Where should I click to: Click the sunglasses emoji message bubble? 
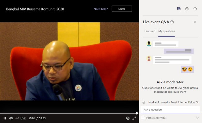(x=187, y=69)
